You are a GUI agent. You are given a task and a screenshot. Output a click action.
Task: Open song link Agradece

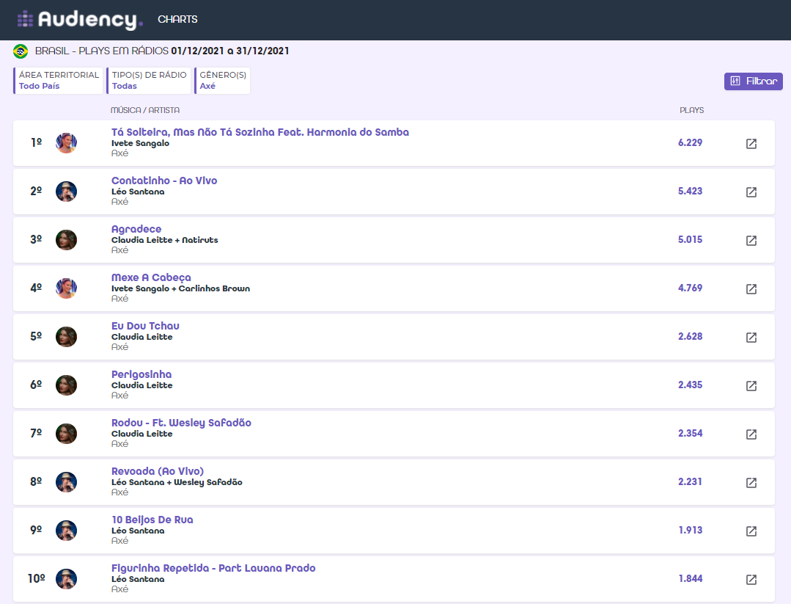pyautogui.click(x=136, y=229)
